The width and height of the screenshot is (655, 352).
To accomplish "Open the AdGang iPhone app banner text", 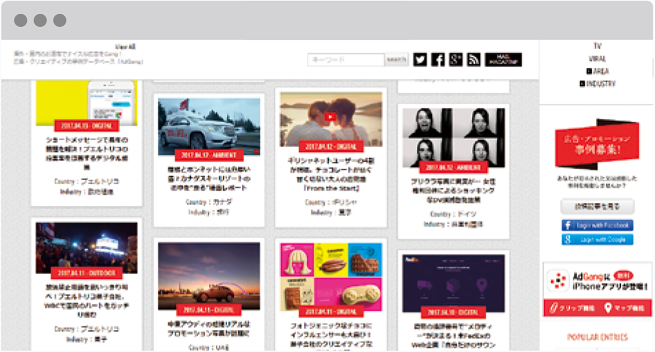I will point(610,281).
